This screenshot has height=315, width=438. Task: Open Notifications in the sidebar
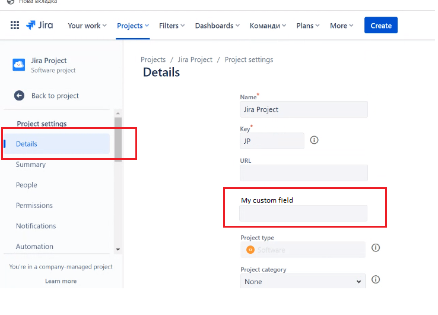click(36, 226)
